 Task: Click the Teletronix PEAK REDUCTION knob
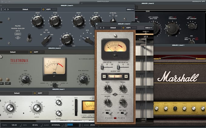(83, 79)
